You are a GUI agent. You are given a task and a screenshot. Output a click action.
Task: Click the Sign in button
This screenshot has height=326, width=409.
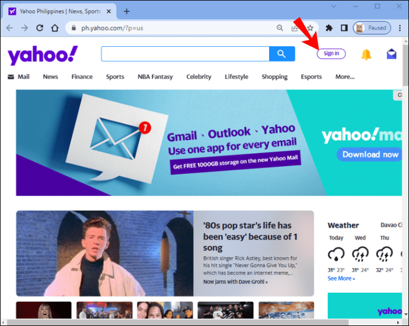tap(331, 54)
